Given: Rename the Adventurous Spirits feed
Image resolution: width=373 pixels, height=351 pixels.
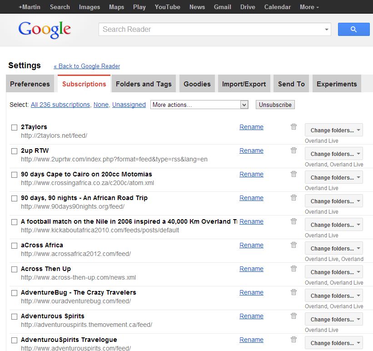Looking at the screenshot, I should tap(251, 316).
